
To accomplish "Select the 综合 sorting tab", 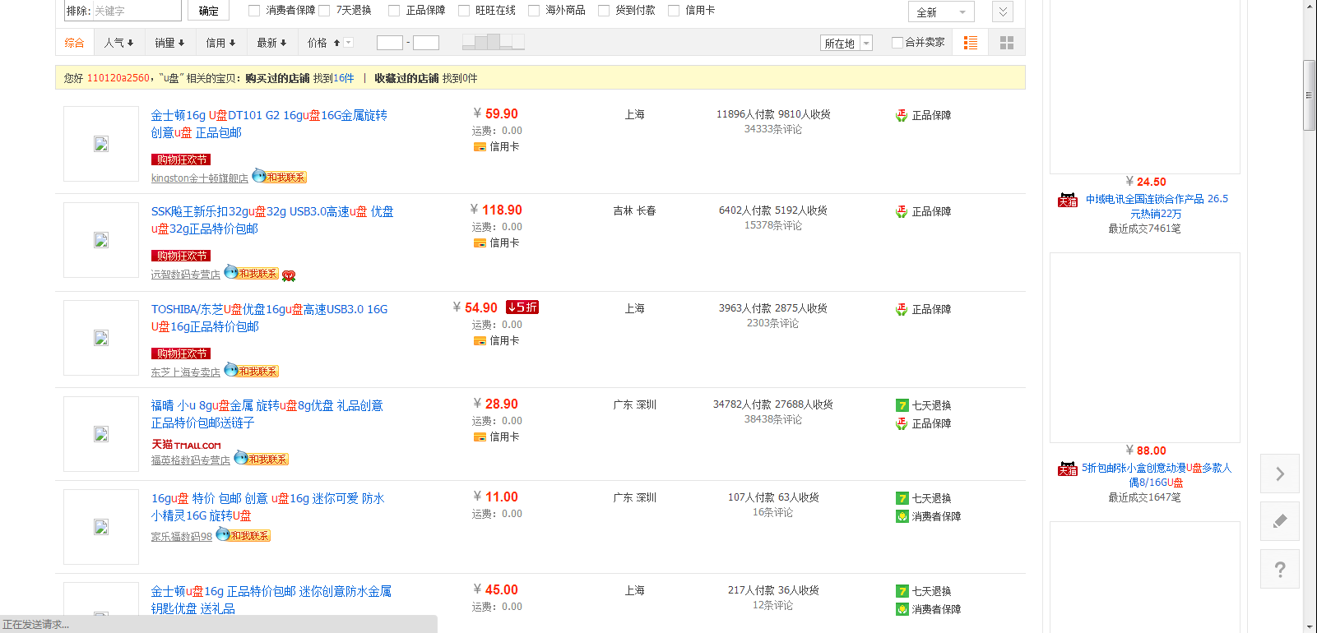I will click(75, 43).
